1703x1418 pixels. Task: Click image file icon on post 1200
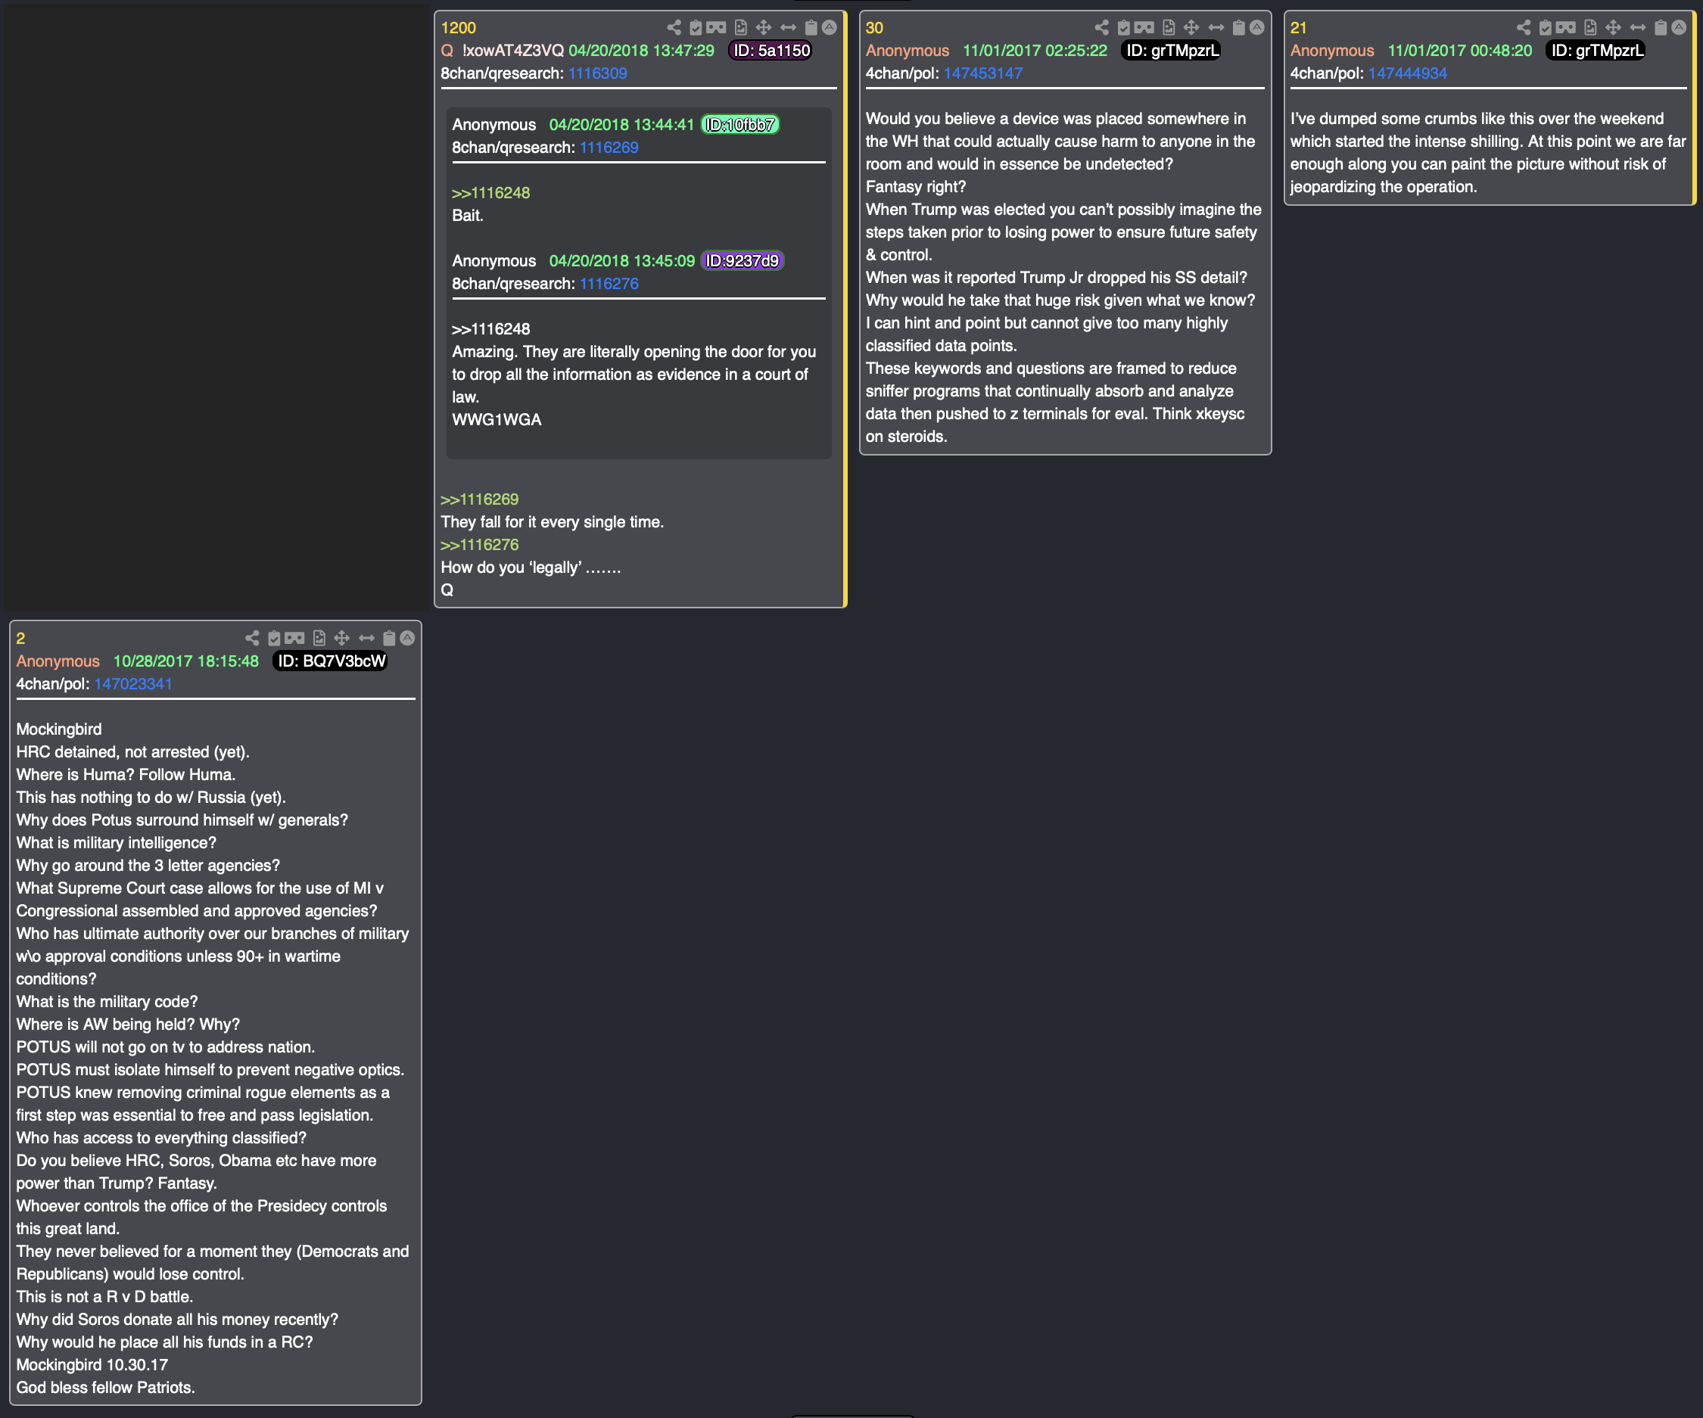coord(740,27)
